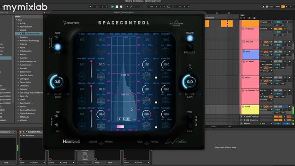
Task: Click the low band SPREAD knob reading 40.0
Action: pos(101,114)
